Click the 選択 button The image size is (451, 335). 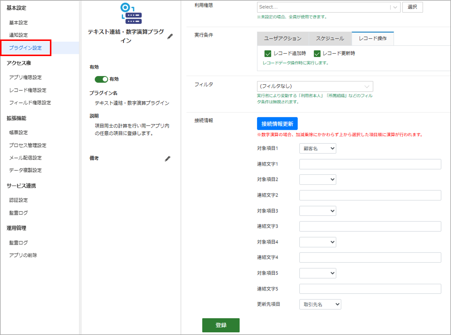coord(412,7)
